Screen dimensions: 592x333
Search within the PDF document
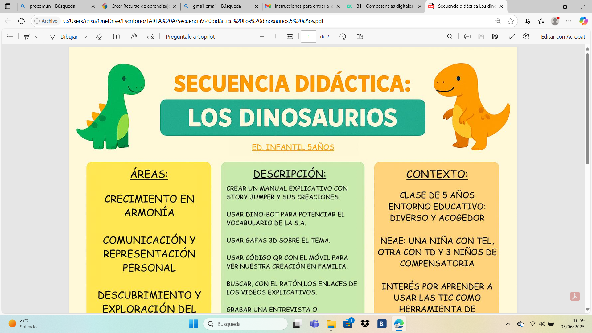pyautogui.click(x=450, y=36)
